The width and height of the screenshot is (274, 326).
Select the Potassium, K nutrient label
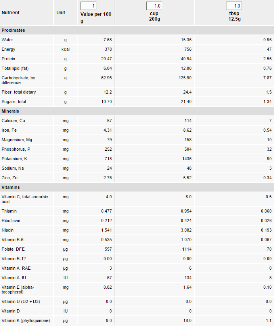pyautogui.click(x=15, y=159)
